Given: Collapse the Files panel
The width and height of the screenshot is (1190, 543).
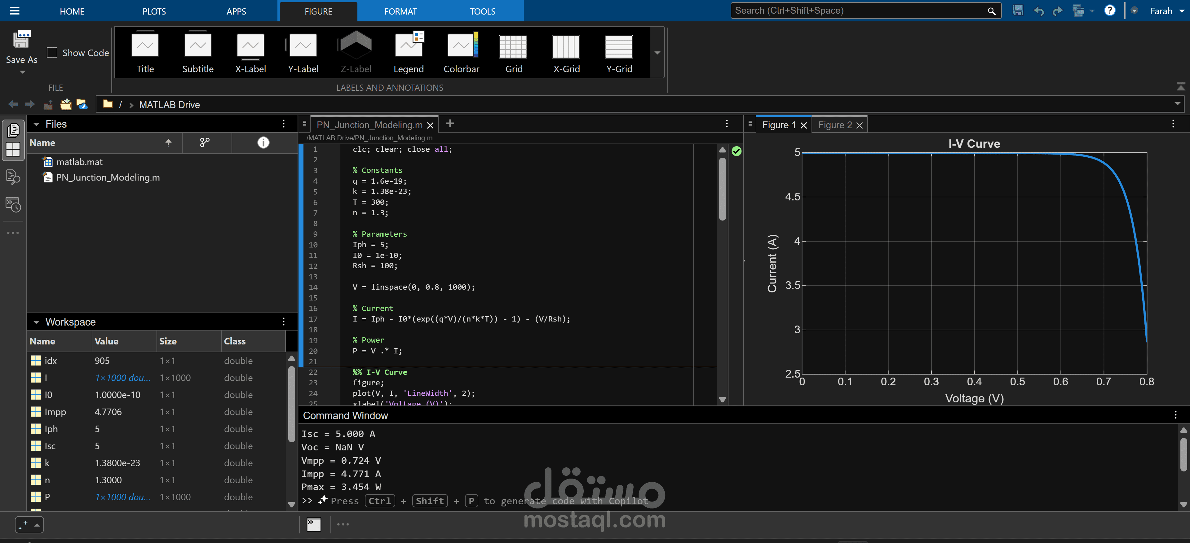Looking at the screenshot, I should pyautogui.click(x=36, y=124).
